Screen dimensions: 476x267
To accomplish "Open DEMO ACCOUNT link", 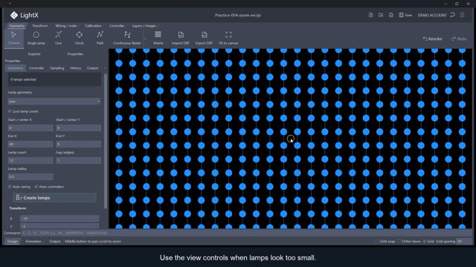I will [432, 15].
